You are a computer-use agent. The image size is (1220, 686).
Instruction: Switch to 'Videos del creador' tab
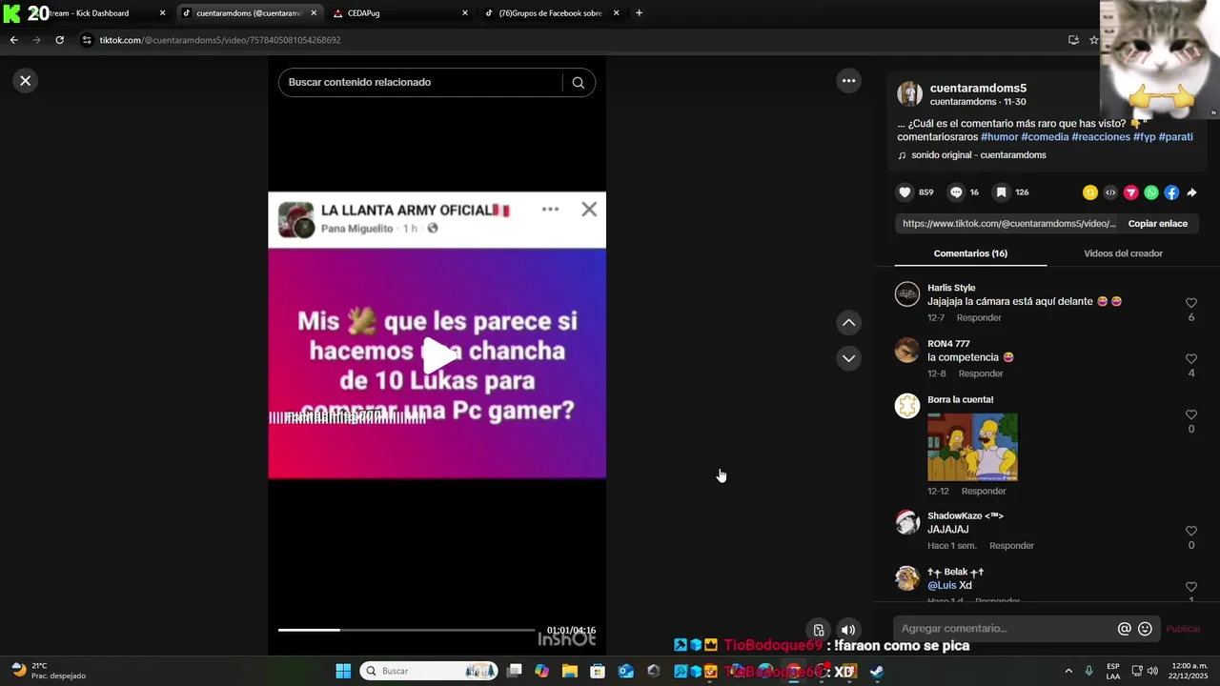[1123, 253]
